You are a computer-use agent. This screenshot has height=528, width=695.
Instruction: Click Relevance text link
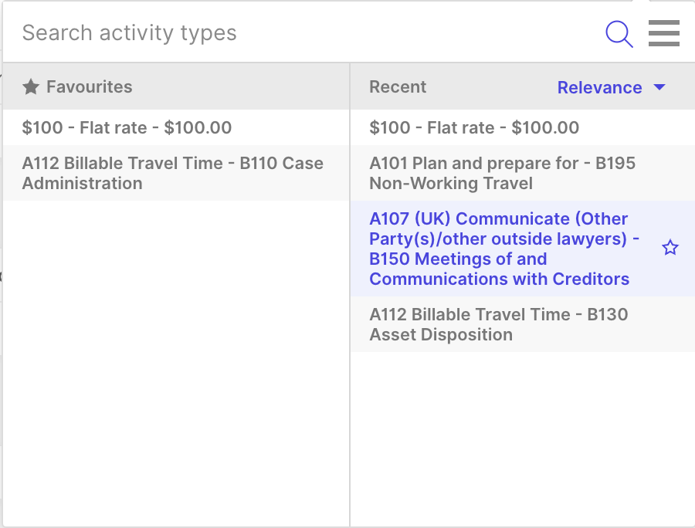[599, 87]
